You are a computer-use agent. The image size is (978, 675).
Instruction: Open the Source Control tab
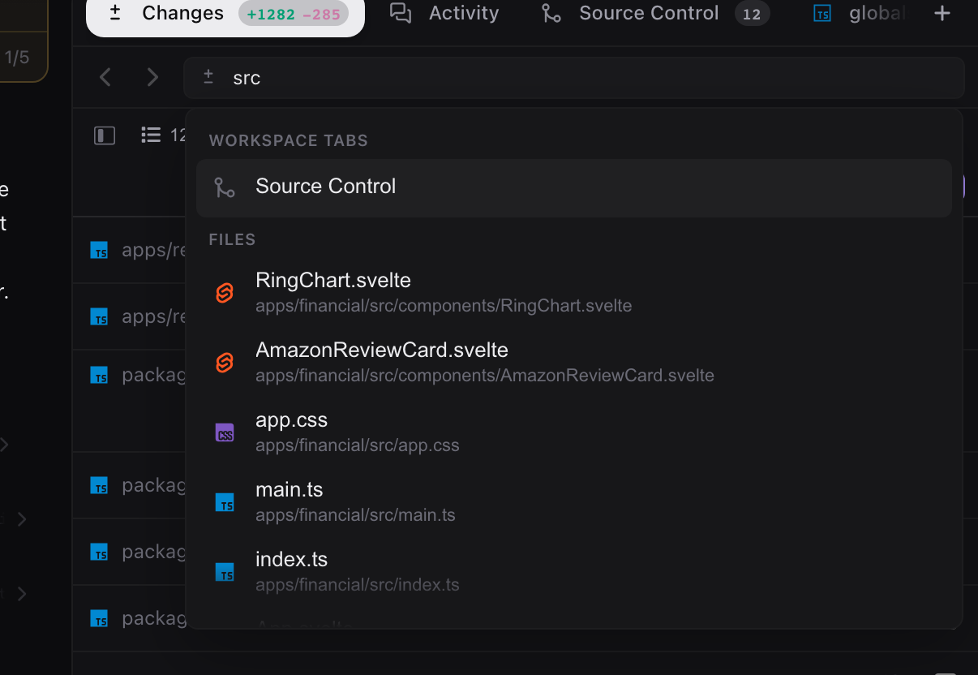tap(655, 14)
